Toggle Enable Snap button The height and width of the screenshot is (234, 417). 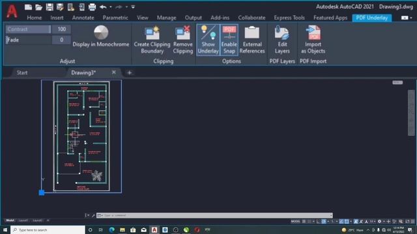point(229,40)
